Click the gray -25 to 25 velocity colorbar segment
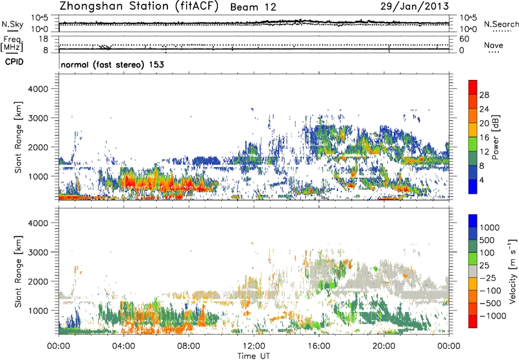Image resolution: width=519 pixels, height=360 pixels. (473, 271)
